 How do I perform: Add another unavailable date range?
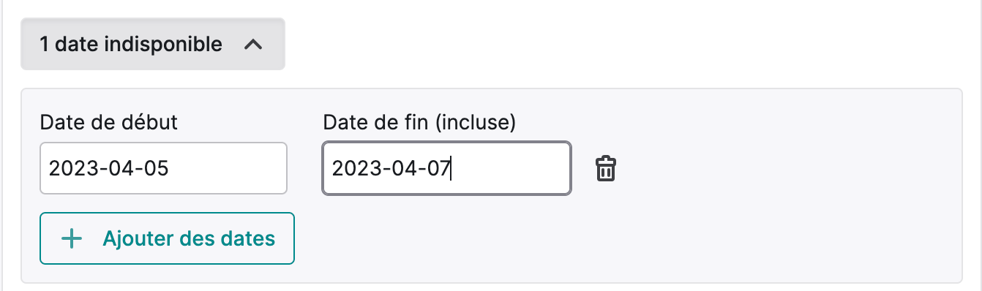[168, 238]
